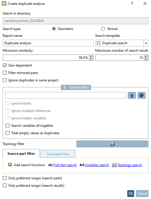The image size is (151, 199).
Task: Enable Filter mirrored parts
Action: click(5, 73)
